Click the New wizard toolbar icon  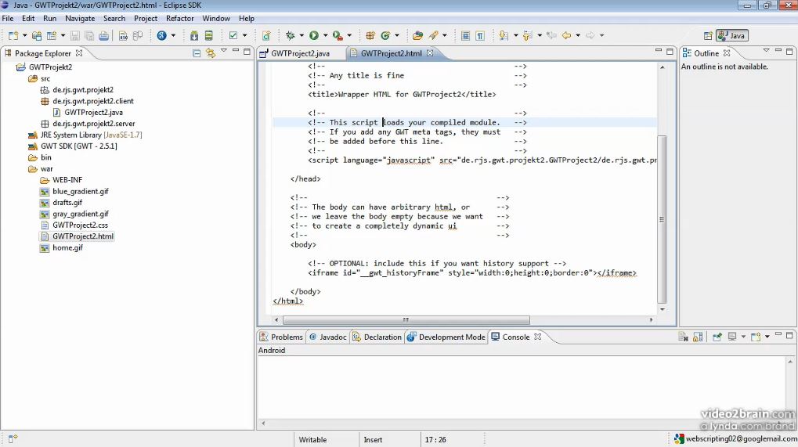pos(13,35)
